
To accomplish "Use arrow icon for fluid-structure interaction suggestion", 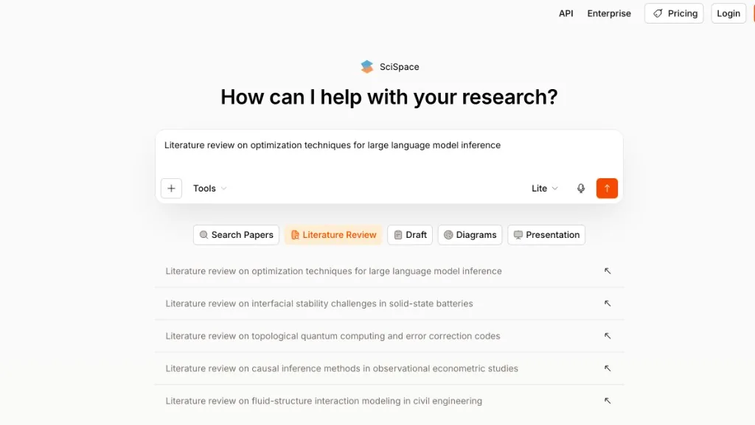I will tap(608, 401).
